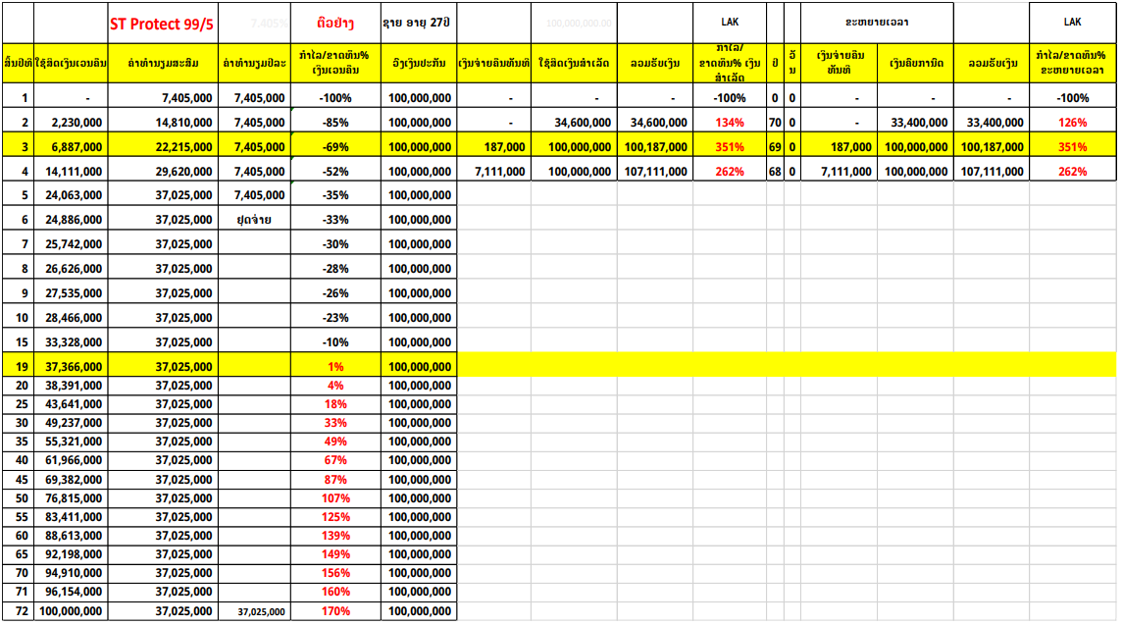
Task: Click the -33% percentage cell
Action: [x=335, y=220]
